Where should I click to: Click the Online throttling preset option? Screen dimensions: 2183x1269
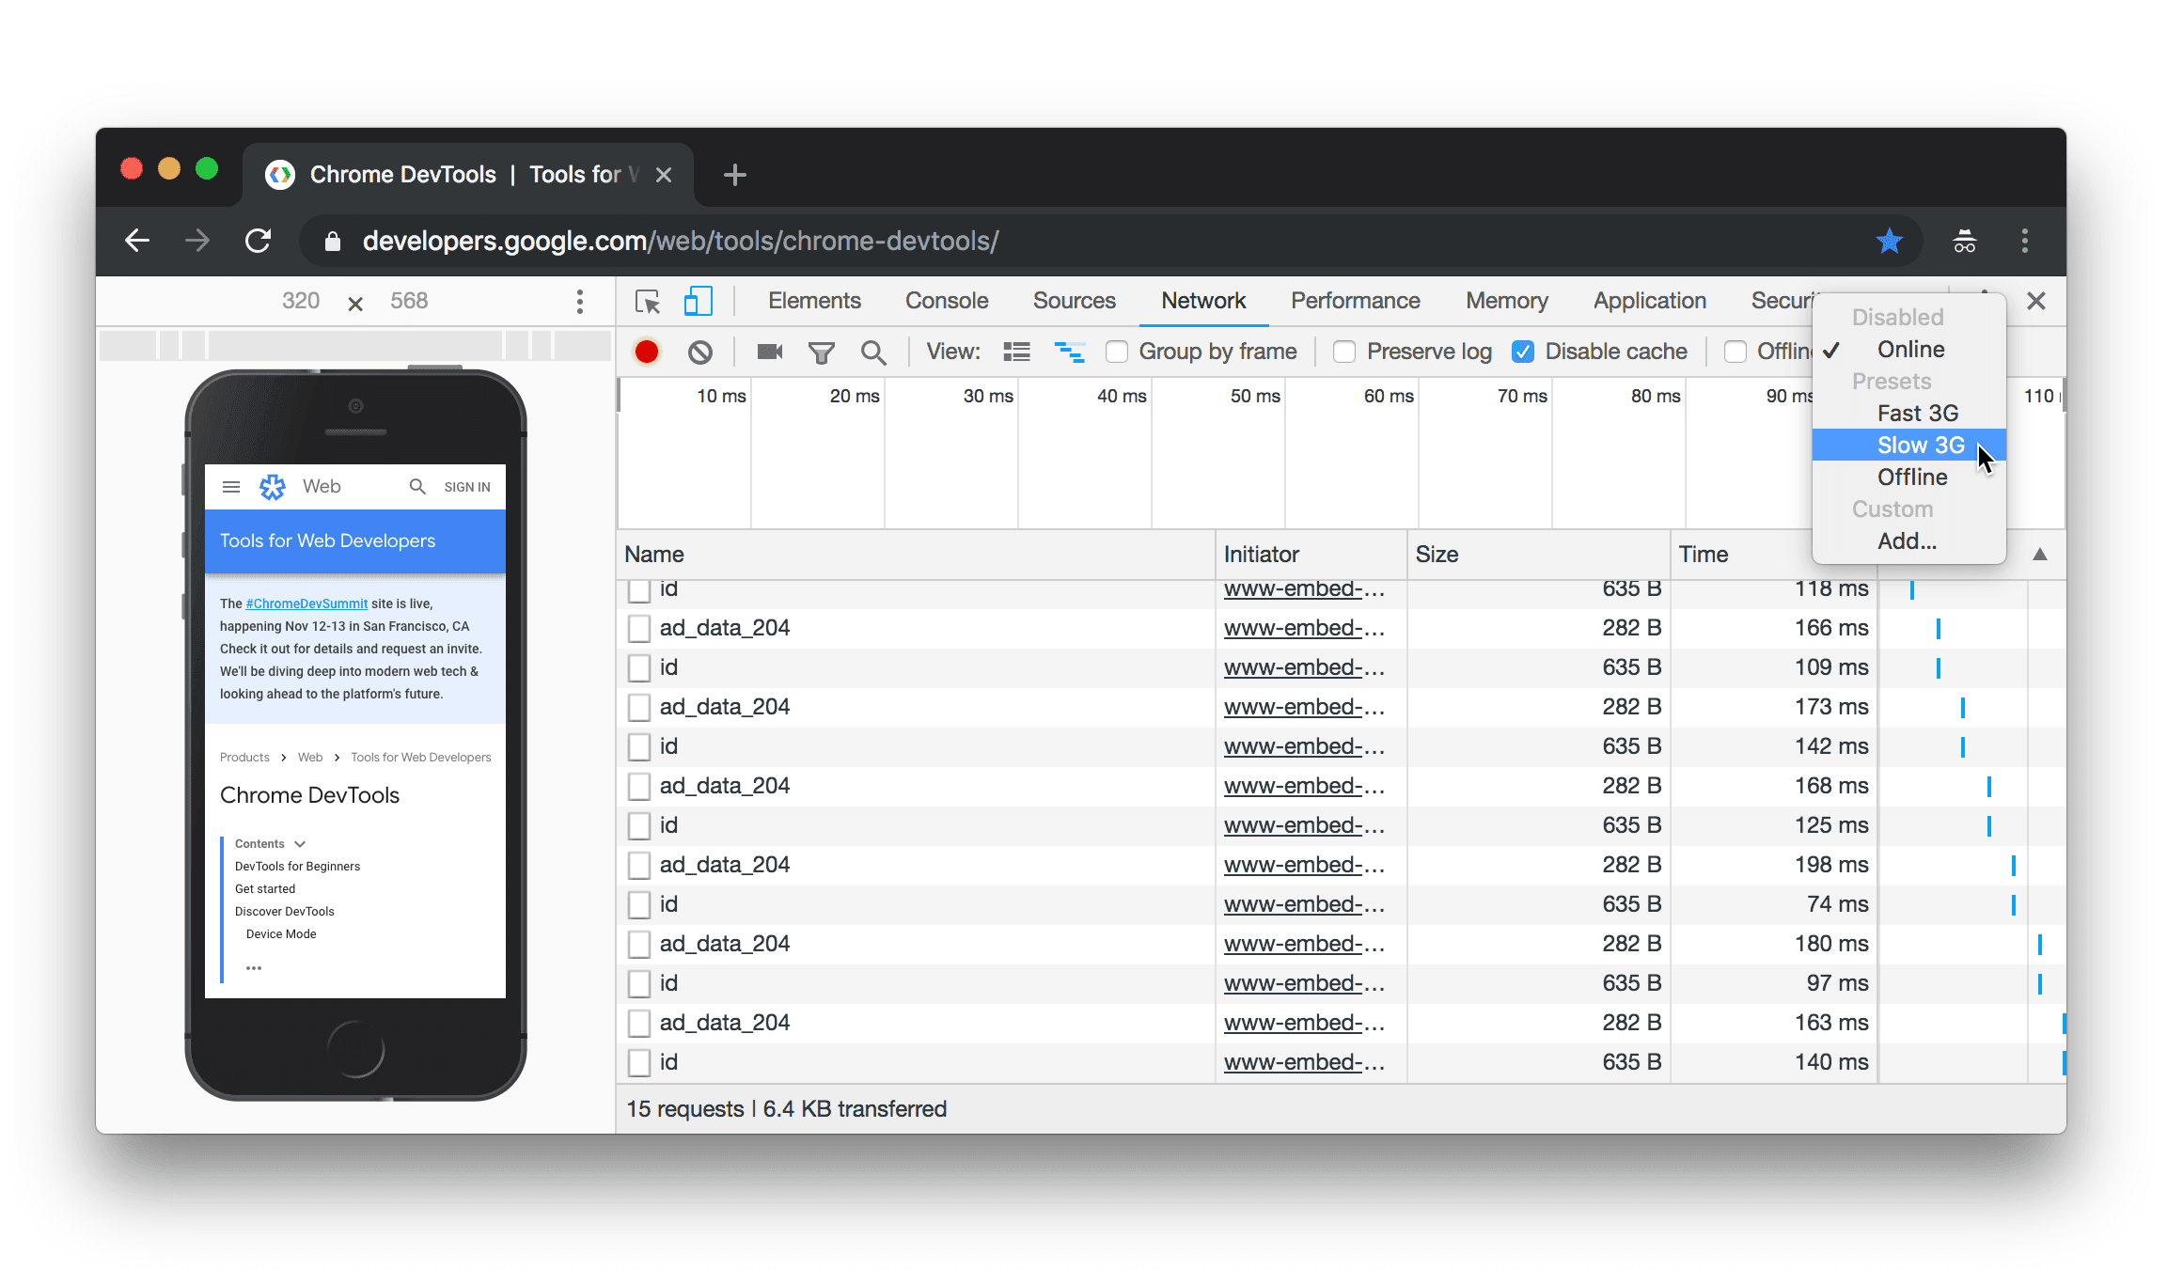(x=1911, y=349)
